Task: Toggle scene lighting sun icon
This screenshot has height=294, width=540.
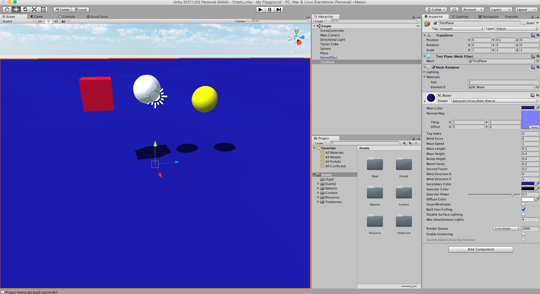Action: pyautogui.click(x=49, y=21)
